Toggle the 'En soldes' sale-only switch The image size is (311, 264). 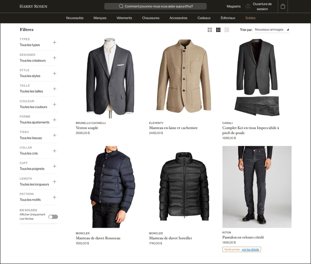pos(53,217)
